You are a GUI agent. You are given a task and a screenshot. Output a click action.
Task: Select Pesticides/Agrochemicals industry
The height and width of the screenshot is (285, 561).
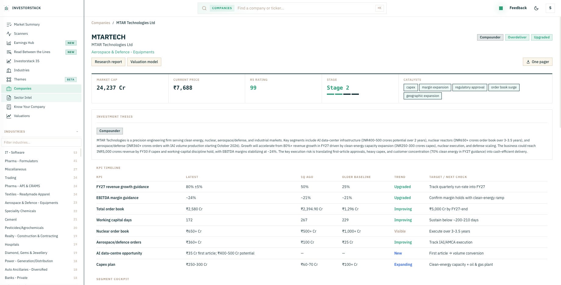(41, 228)
